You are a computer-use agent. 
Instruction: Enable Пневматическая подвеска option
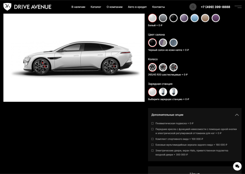point(153,123)
